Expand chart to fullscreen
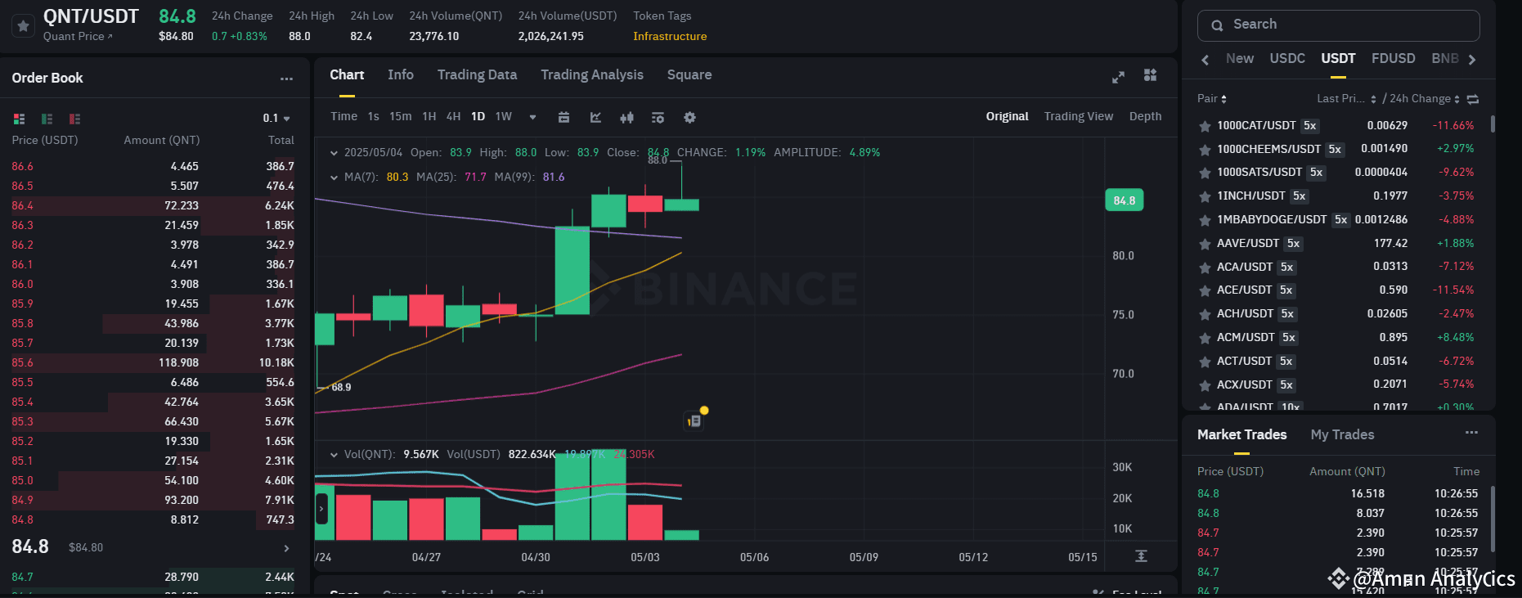Viewport: 1522px width, 598px height. pyautogui.click(x=1118, y=77)
